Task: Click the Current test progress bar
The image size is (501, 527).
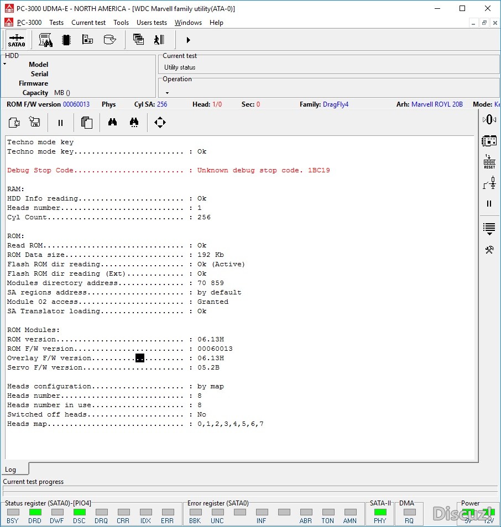Action: 249,492
